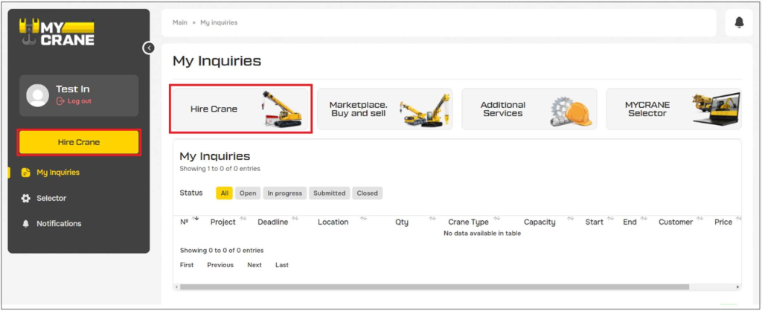Open the Hire Crane card
Viewport: 762px width, 311px height.
(240, 109)
